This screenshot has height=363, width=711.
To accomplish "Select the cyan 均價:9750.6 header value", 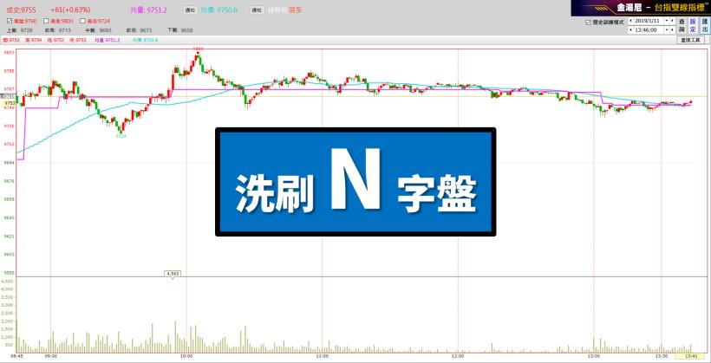I will tap(219, 10).
